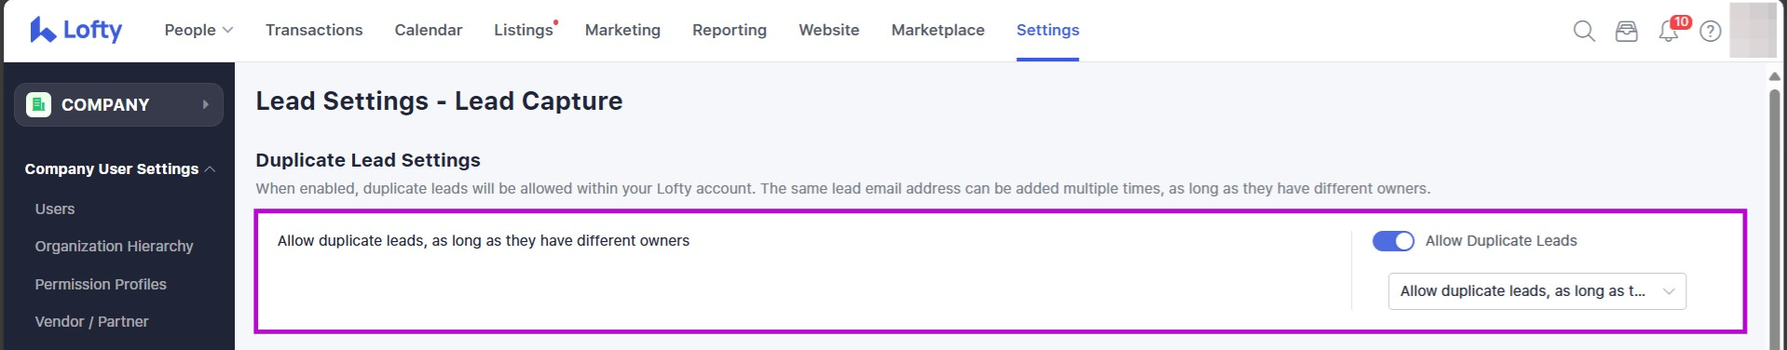The image size is (1787, 350).
Task: Select Vendor / Partner sidebar item
Action: [x=91, y=321]
